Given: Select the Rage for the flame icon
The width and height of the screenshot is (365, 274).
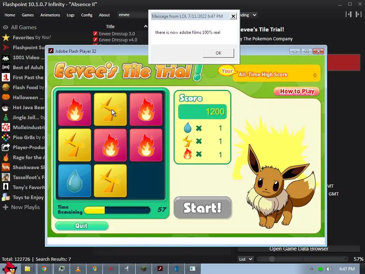Looking at the screenshot, I should point(6,157).
